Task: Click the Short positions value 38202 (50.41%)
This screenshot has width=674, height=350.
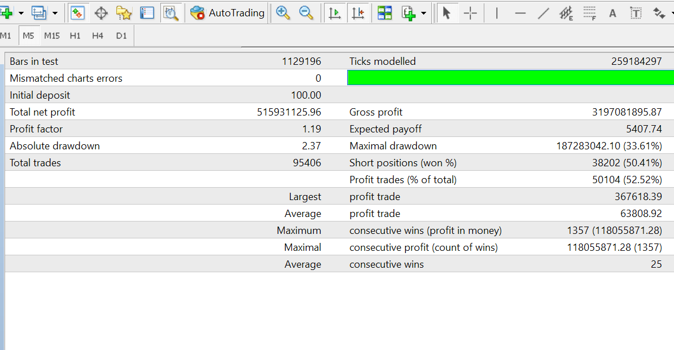Action: pyautogui.click(x=627, y=163)
